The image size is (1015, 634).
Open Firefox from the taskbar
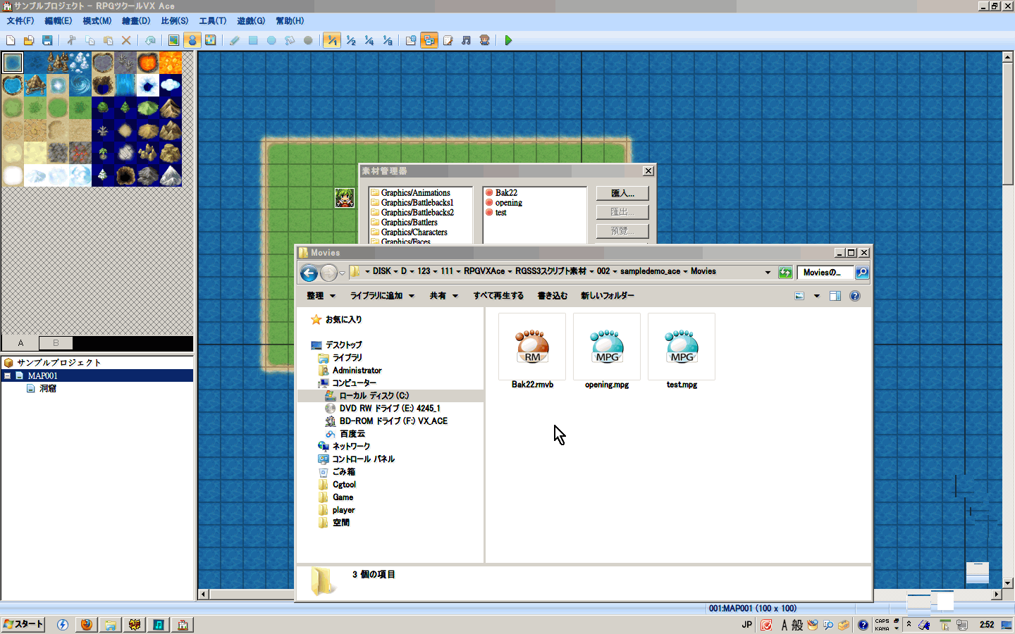tap(87, 625)
